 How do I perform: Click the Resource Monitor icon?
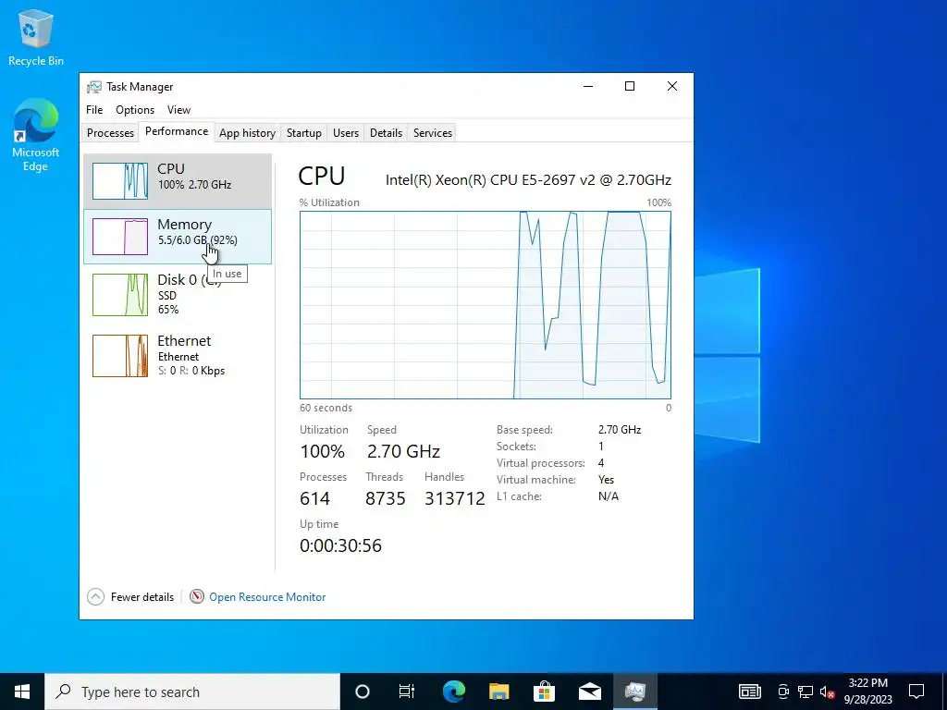click(197, 596)
